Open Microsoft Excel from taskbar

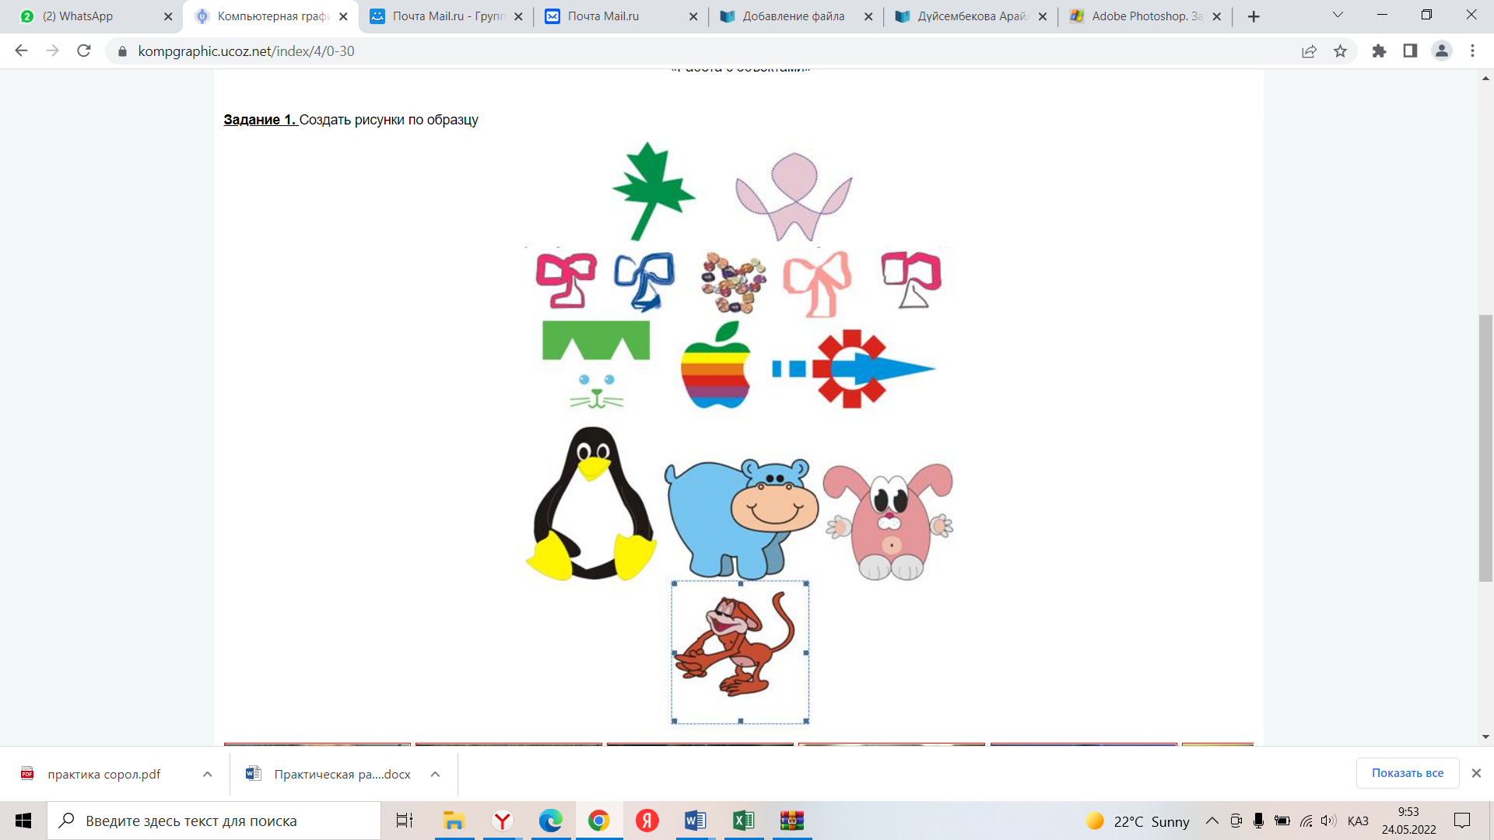coord(743,821)
